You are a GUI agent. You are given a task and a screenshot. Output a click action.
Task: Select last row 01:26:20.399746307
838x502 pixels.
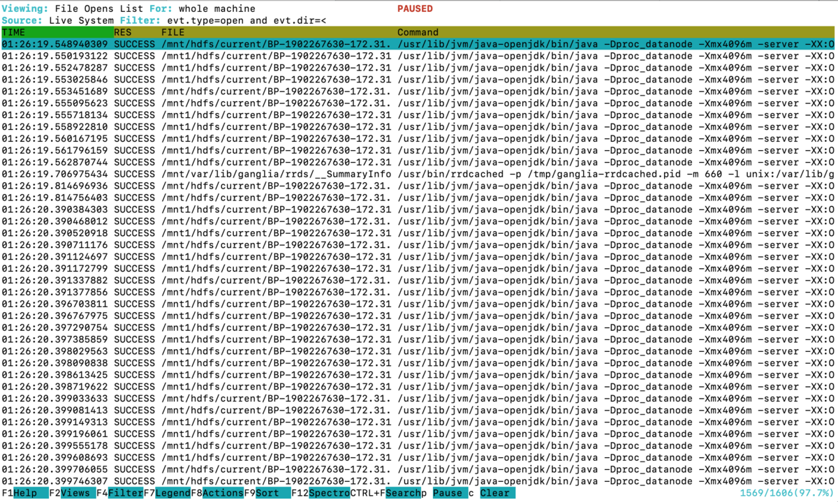pyautogui.click(x=419, y=482)
